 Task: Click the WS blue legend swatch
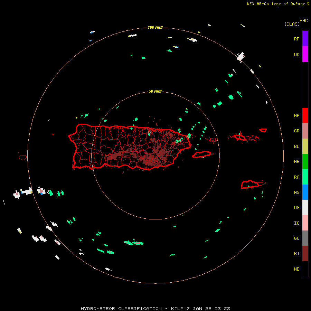(305, 192)
